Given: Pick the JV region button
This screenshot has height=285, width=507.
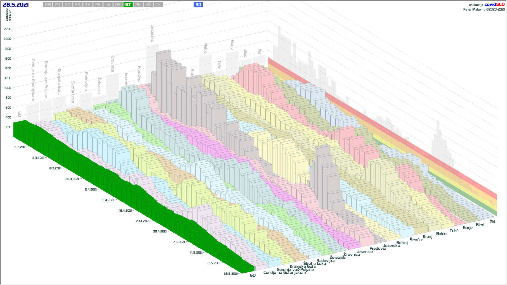Looking at the screenshot, I should pos(108,5).
